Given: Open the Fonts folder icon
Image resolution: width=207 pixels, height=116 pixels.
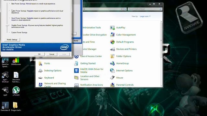Looking at the screenshot, I should (x=40, y=63).
